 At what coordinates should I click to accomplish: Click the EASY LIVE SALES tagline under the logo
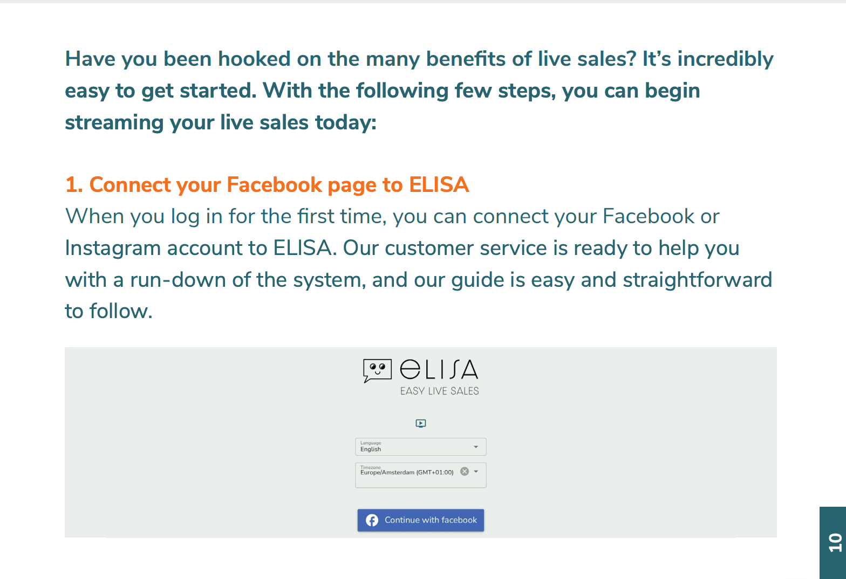pos(439,391)
